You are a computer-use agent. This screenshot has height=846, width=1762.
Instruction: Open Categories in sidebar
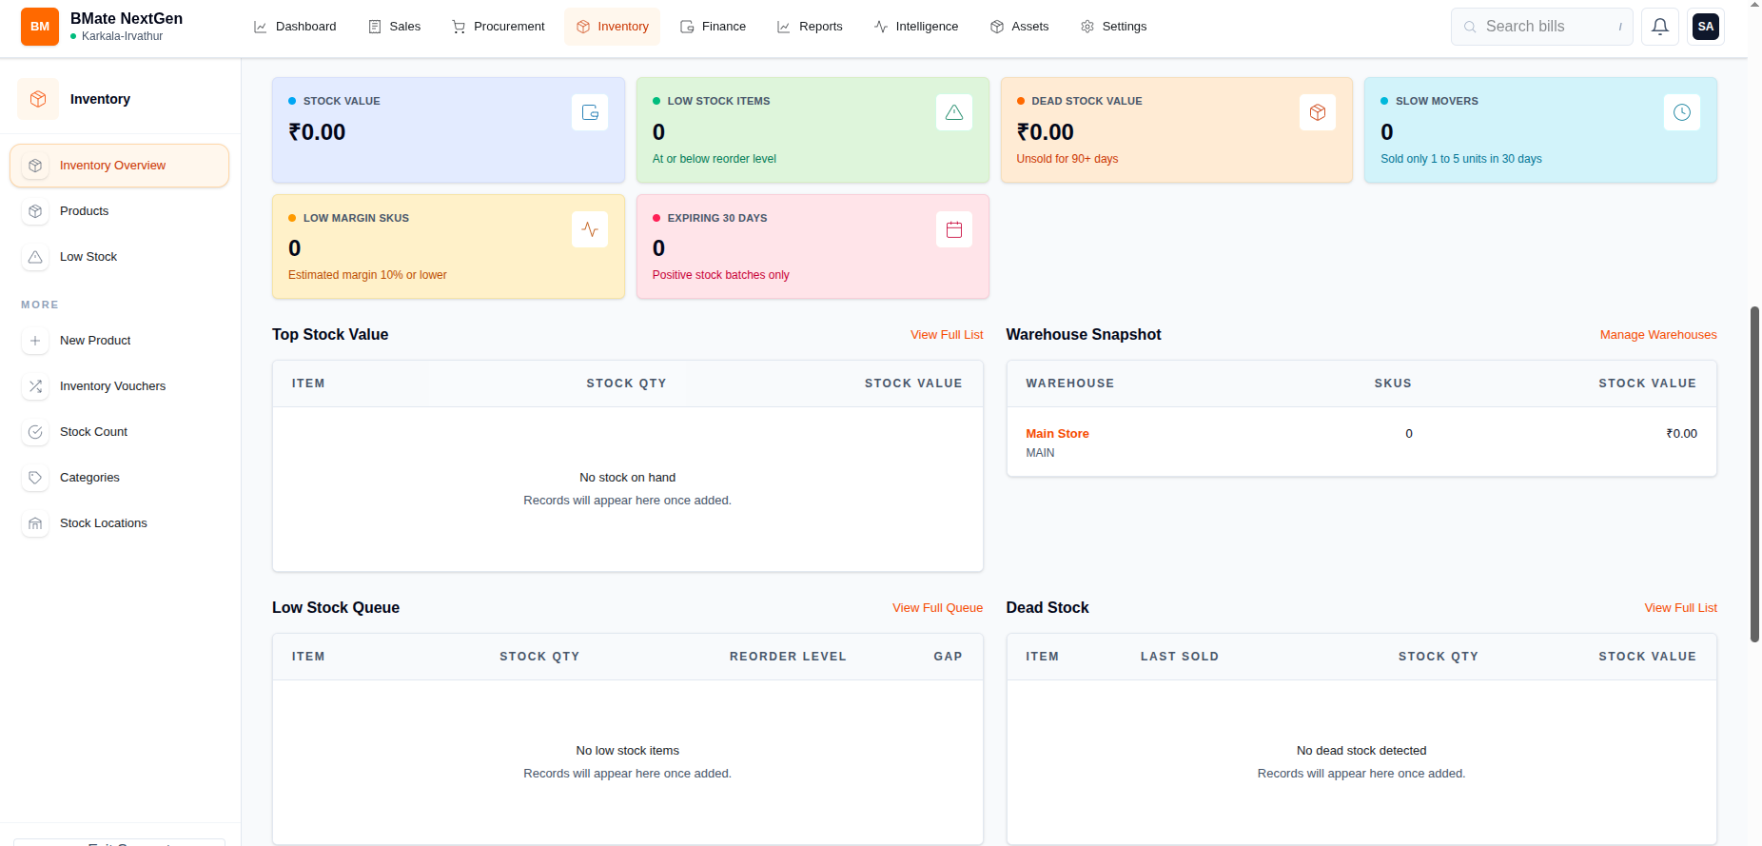pyautogui.click(x=120, y=478)
